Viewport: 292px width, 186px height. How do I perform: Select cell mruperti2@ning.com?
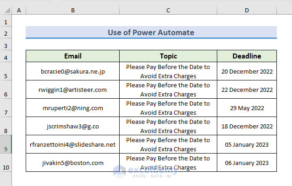(x=72, y=108)
